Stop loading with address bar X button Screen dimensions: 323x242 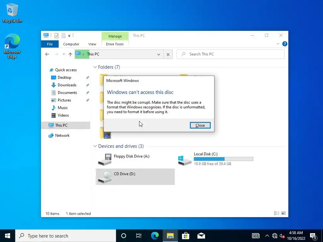[x=168, y=54]
